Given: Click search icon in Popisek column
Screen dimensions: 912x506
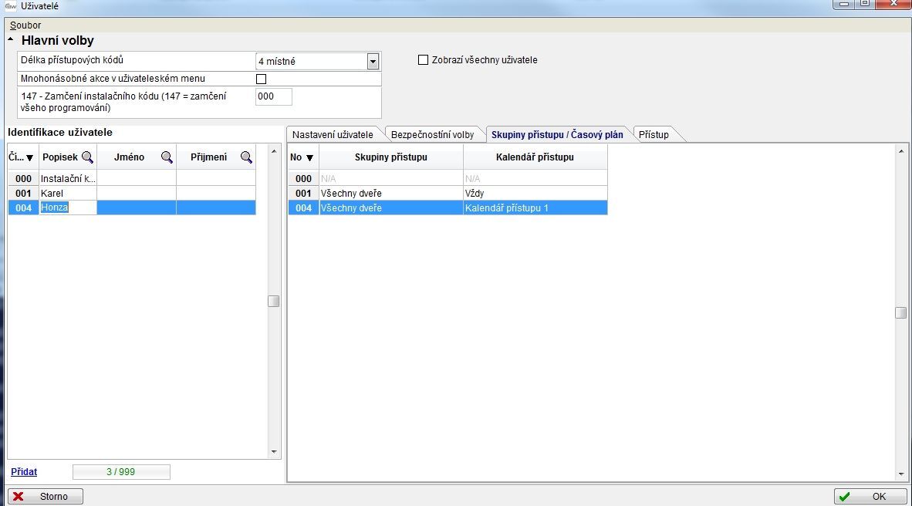Looking at the screenshot, I should (x=87, y=157).
